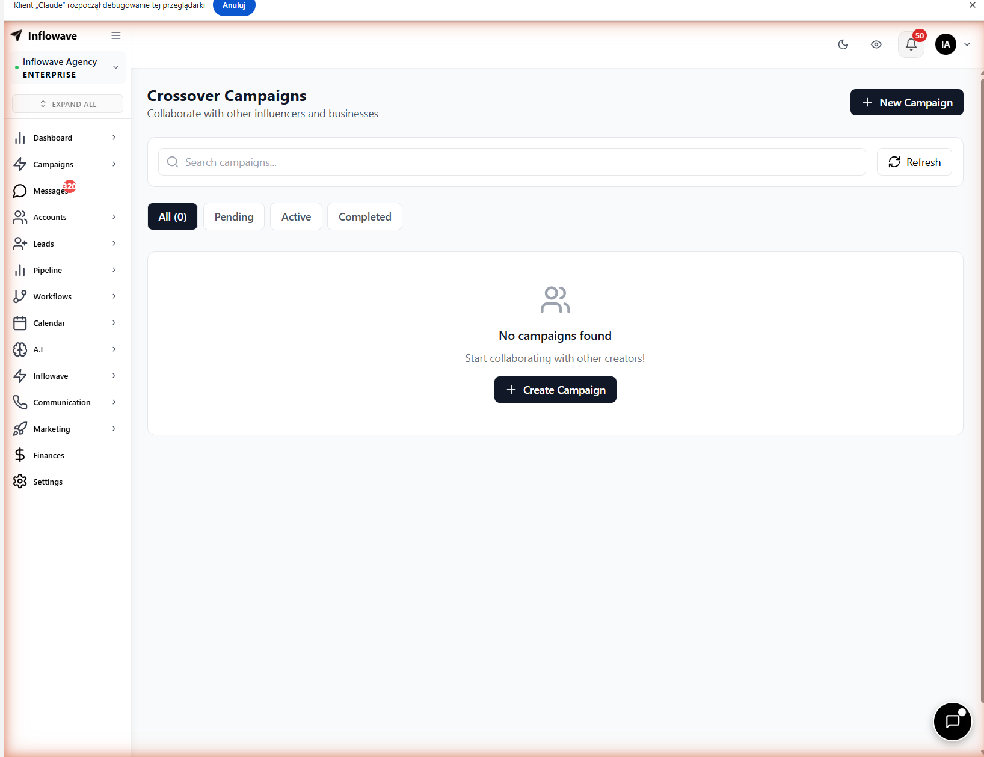Toggle preview with the eye icon
The image size is (984, 757).
click(x=876, y=44)
